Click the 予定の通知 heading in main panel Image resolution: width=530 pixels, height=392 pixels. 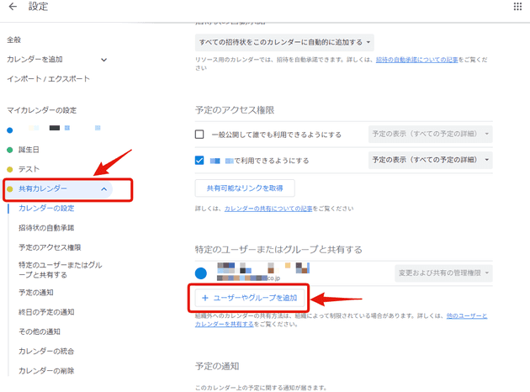217,366
